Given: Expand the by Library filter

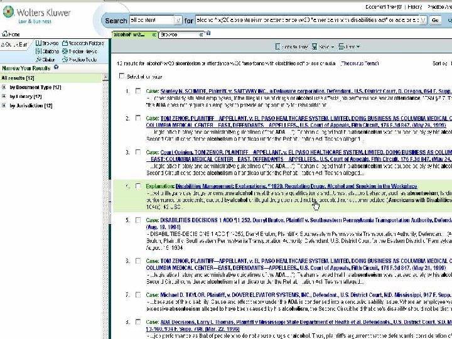Looking at the screenshot, I should coord(4,96).
